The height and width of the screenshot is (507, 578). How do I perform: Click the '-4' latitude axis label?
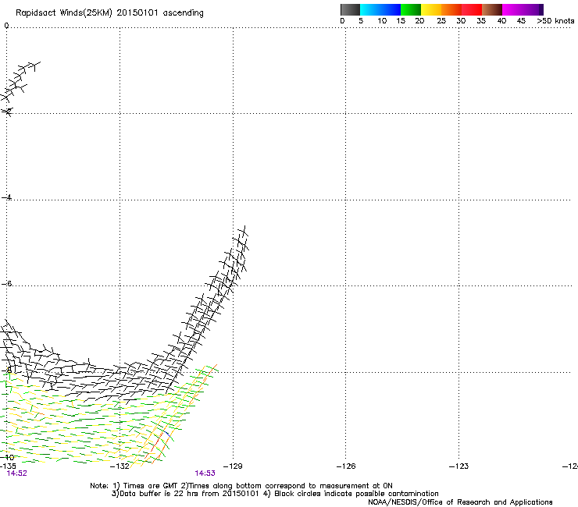click(6, 197)
